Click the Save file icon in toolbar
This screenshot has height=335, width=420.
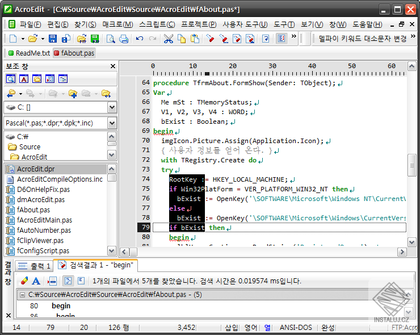pyautogui.click(x=53, y=39)
